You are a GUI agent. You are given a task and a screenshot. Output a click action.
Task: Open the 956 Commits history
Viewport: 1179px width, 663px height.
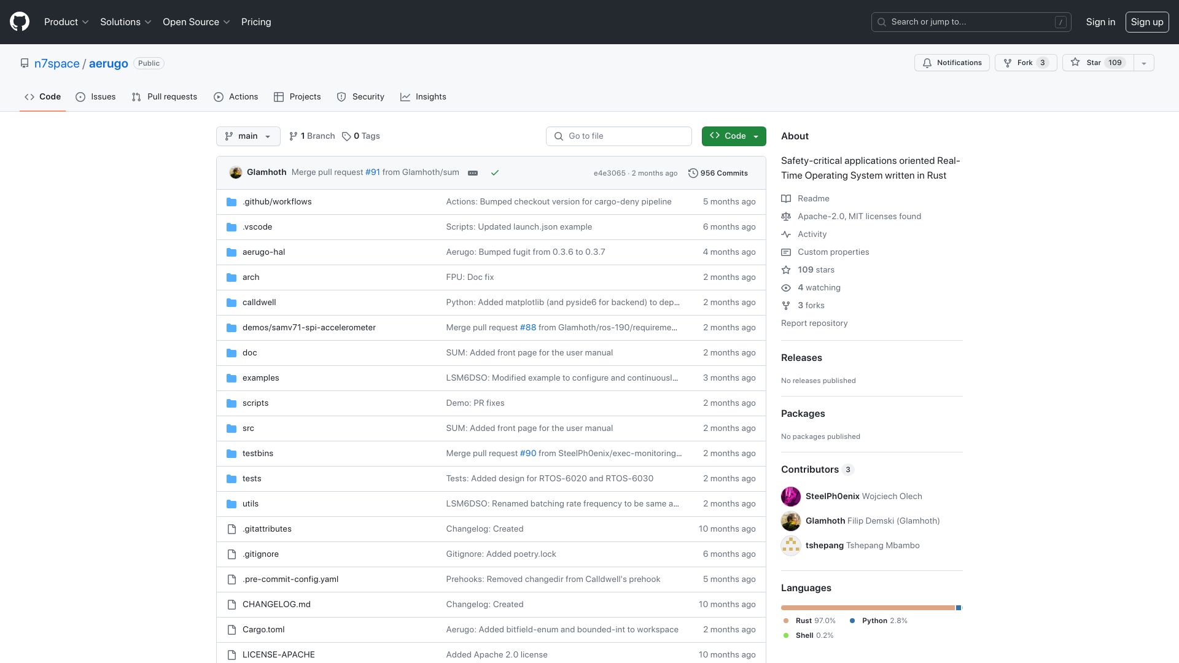pyautogui.click(x=718, y=173)
